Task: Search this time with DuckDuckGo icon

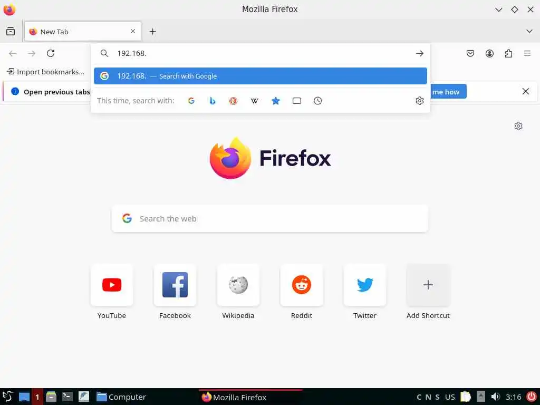Action: tap(234, 101)
